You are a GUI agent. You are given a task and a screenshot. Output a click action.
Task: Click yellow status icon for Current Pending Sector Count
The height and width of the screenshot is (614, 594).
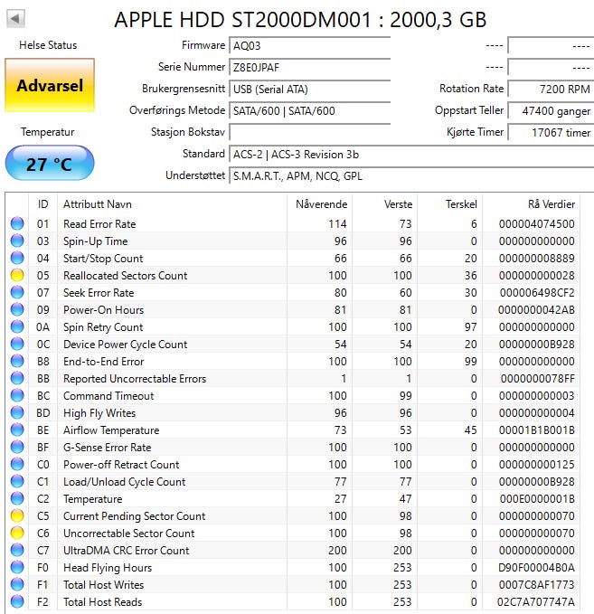pyautogui.click(x=17, y=516)
